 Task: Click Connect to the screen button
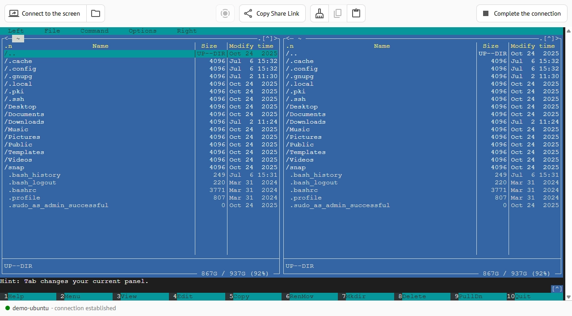click(x=45, y=13)
